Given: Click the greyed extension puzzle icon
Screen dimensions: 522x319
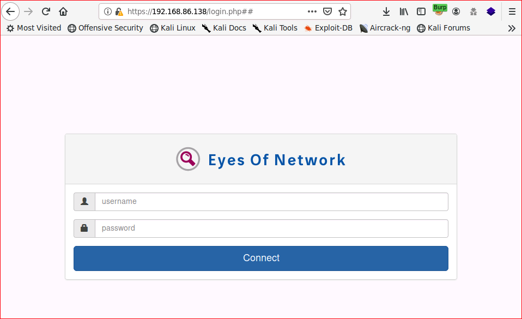Looking at the screenshot, I should 474,12.
